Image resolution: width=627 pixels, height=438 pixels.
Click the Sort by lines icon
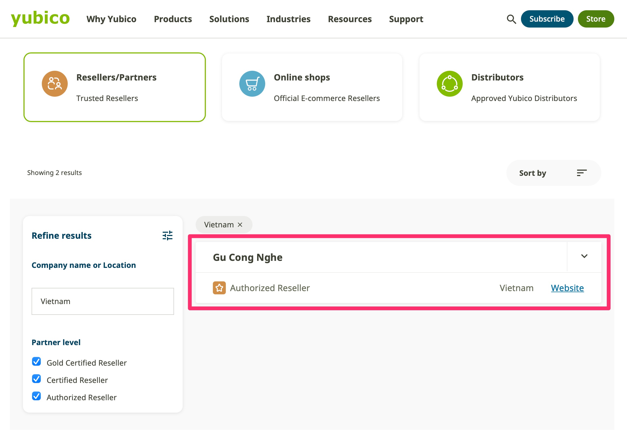click(582, 173)
